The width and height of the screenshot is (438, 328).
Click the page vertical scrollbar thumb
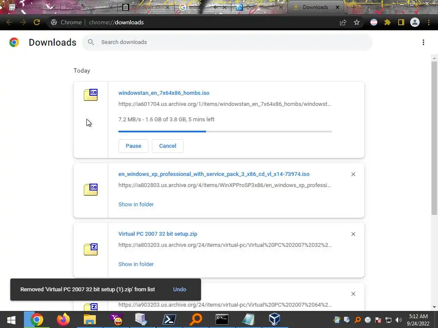click(x=434, y=138)
